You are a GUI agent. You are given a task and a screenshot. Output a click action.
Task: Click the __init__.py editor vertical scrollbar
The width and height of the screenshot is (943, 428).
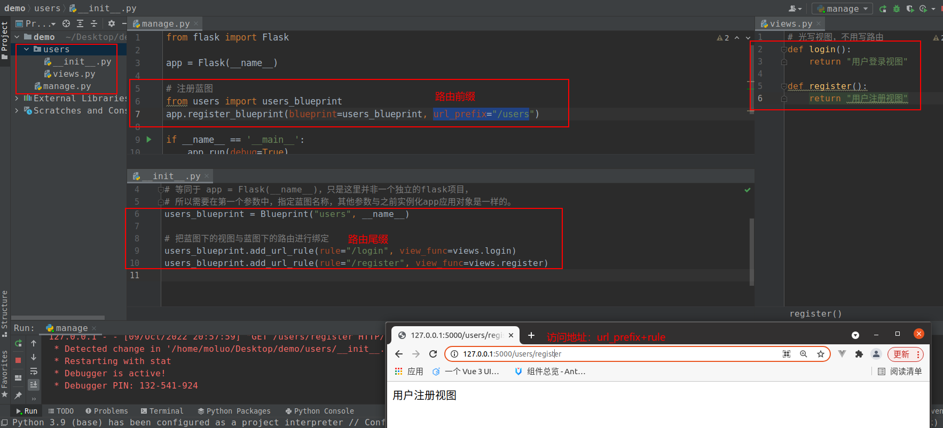coord(752,252)
